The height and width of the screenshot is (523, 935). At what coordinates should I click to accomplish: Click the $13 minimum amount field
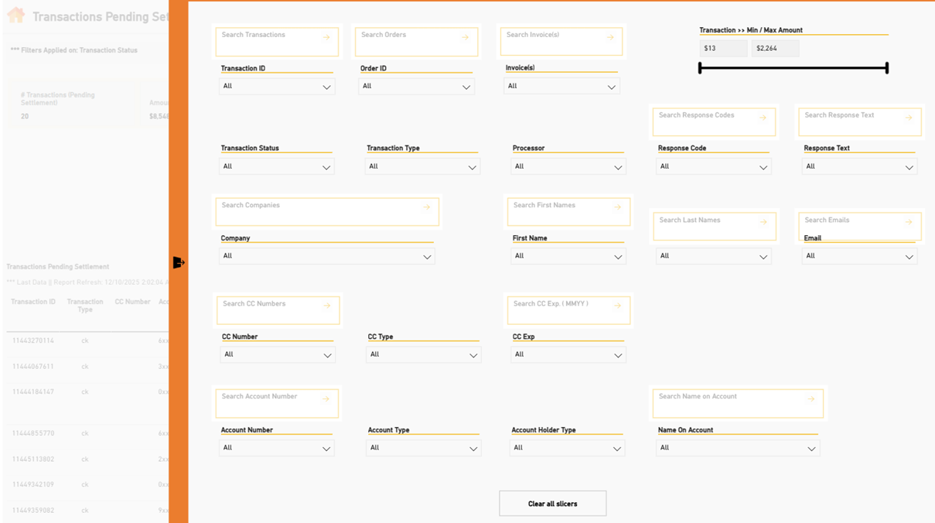point(723,48)
